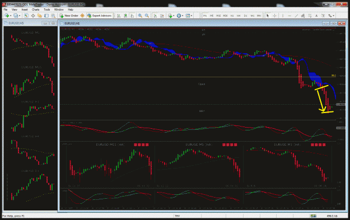The image size is (350, 220).
Task: Expand the Periods dropdown arrow
Action: click(x=183, y=16)
